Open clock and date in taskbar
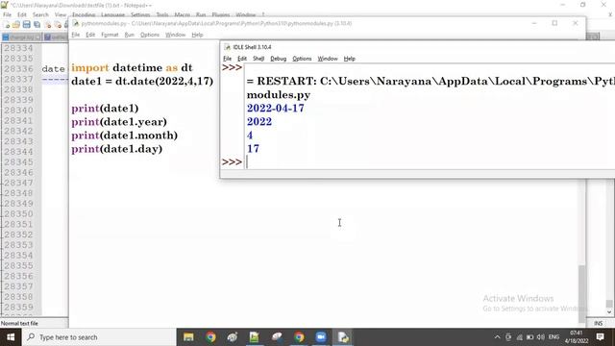Image resolution: width=615 pixels, height=346 pixels. click(x=577, y=337)
